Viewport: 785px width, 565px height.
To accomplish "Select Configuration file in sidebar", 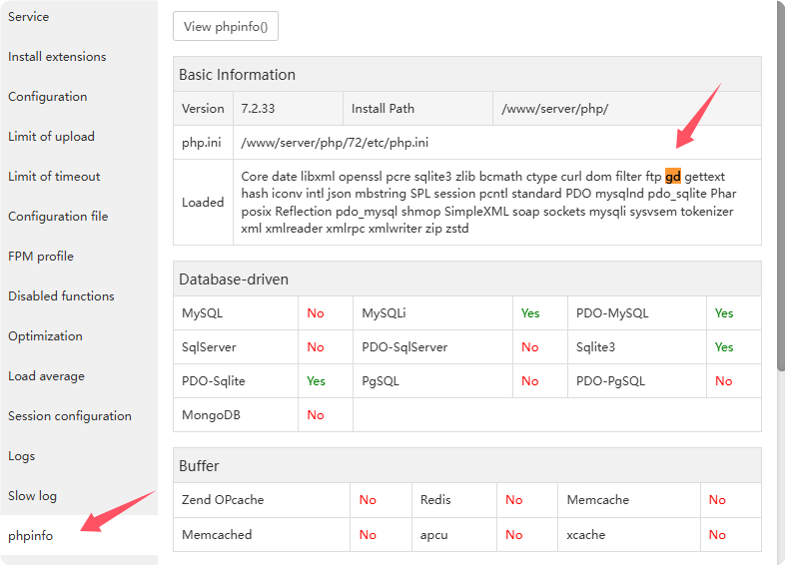I will [x=58, y=217].
